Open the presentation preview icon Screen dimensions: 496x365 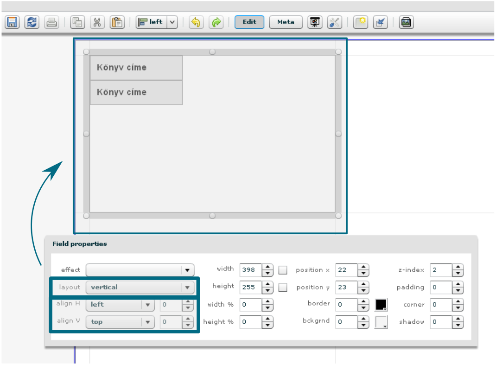click(315, 22)
